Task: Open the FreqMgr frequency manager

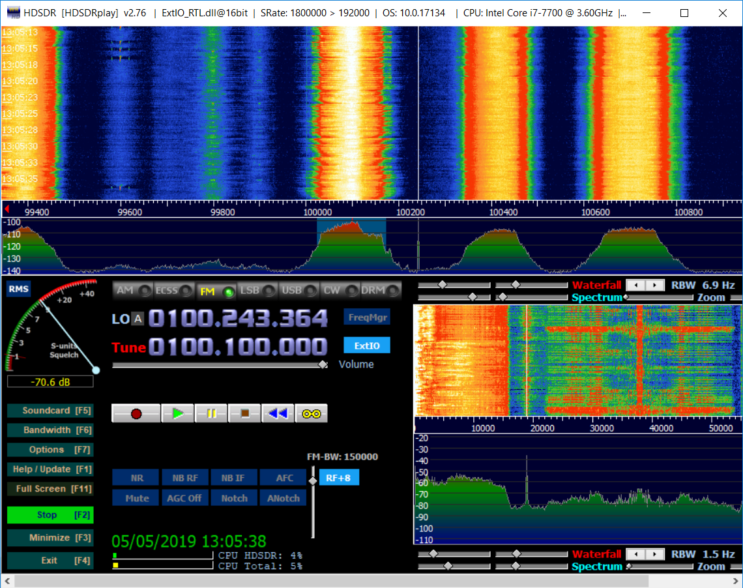Action: [367, 317]
